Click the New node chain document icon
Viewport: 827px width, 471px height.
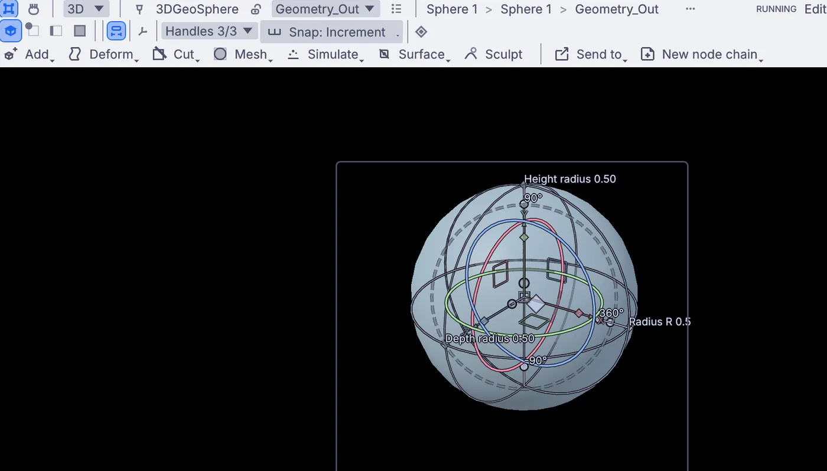point(647,54)
